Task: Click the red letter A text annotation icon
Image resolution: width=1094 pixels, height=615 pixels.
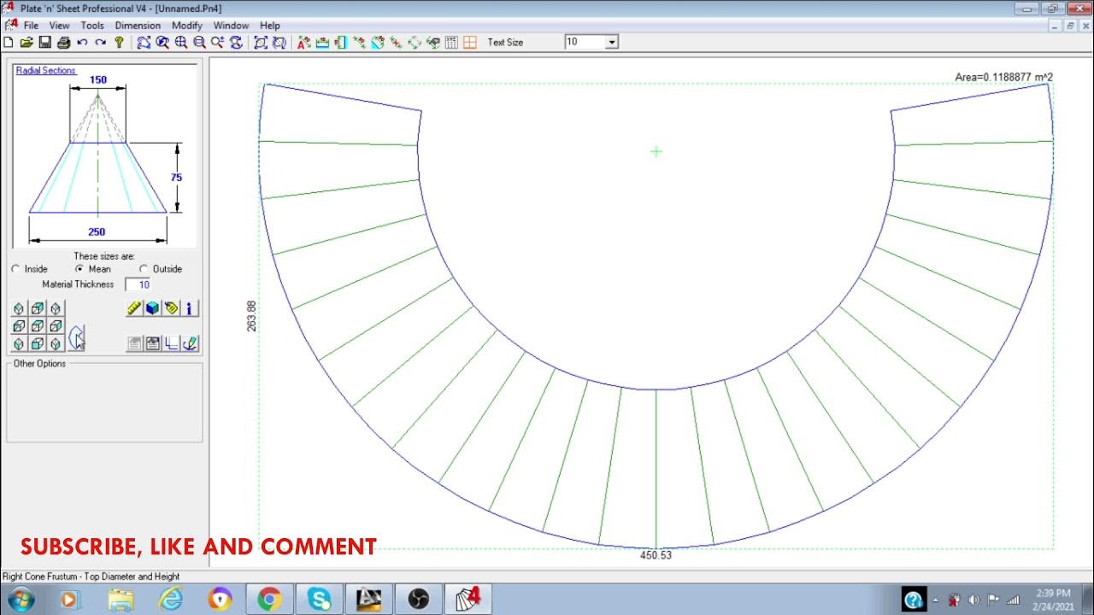Action: [303, 42]
